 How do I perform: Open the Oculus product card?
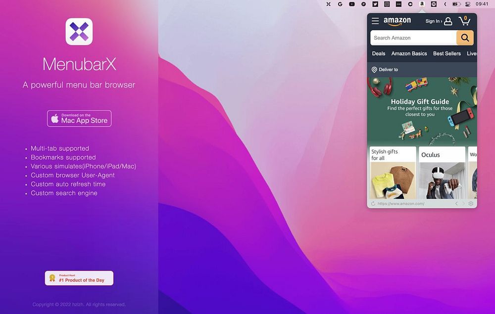coord(442,173)
